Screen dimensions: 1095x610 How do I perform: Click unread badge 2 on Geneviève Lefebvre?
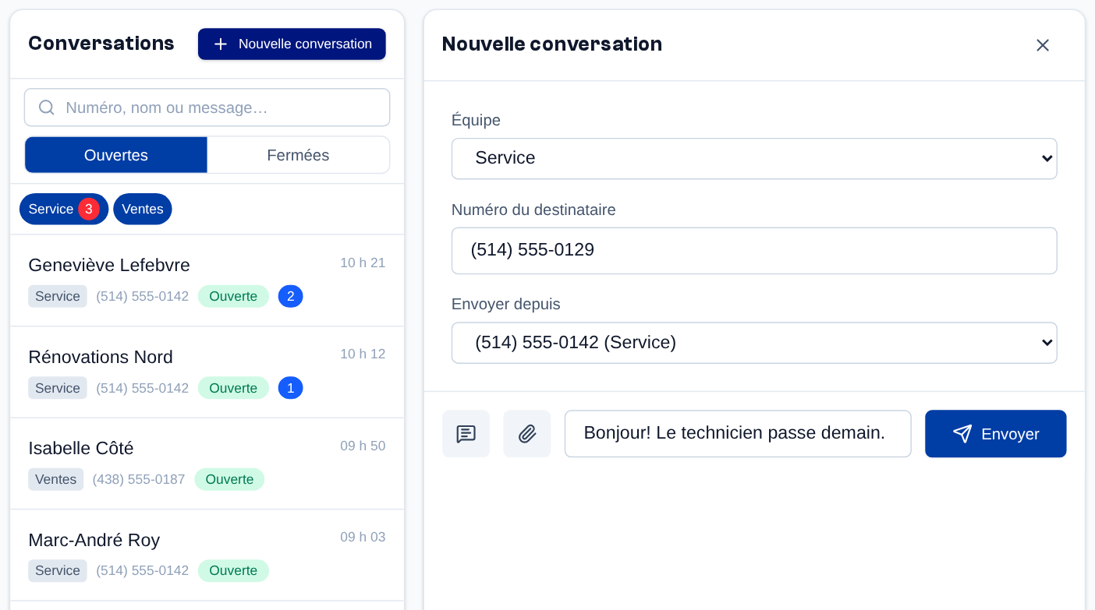point(290,296)
